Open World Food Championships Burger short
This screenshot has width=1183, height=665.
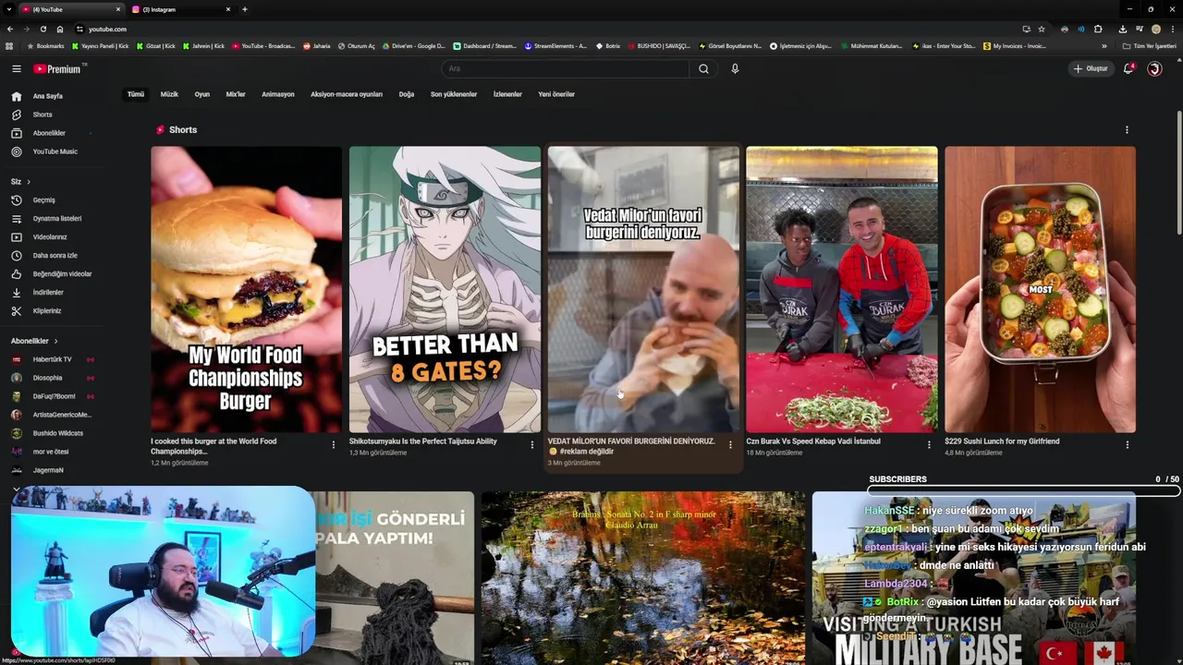(x=246, y=289)
